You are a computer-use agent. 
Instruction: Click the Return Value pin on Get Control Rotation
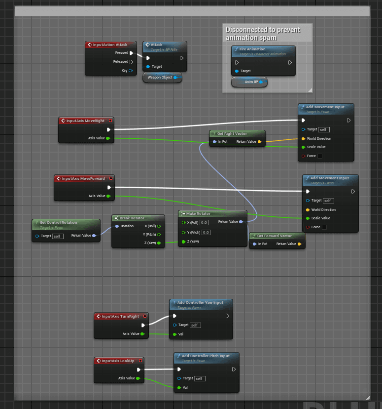(x=94, y=236)
